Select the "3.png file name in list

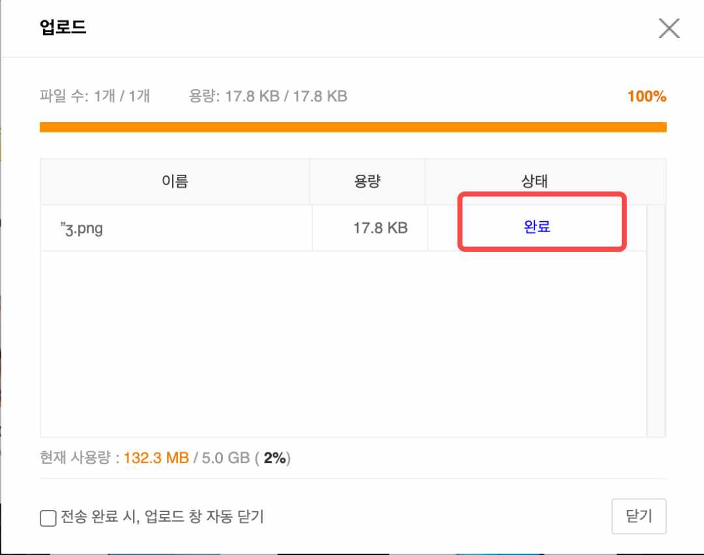[81, 228]
